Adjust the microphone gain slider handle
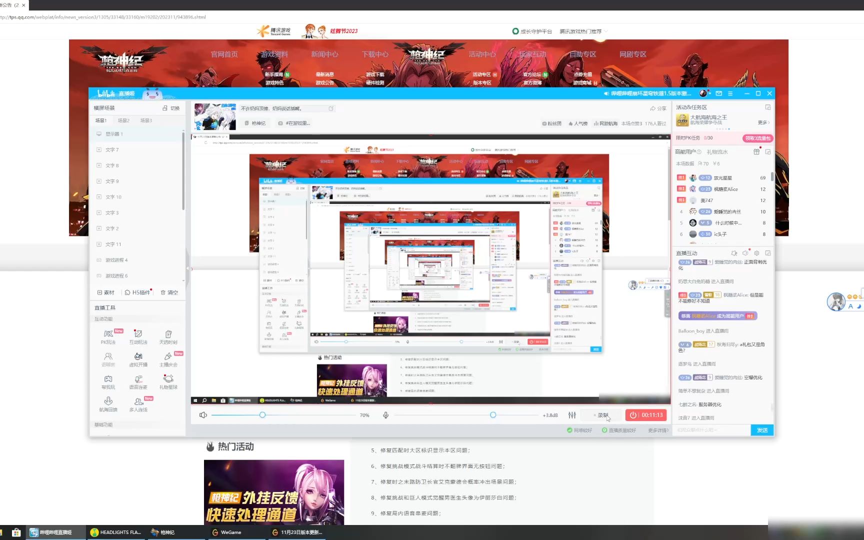The height and width of the screenshot is (540, 864). click(493, 415)
